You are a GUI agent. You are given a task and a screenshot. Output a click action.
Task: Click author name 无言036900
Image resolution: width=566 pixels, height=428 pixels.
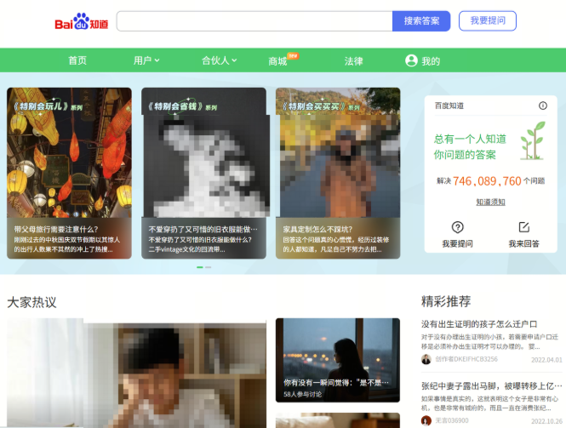point(452,421)
